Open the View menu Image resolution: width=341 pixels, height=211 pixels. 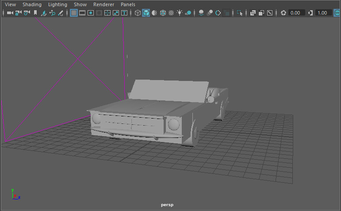(x=10, y=4)
